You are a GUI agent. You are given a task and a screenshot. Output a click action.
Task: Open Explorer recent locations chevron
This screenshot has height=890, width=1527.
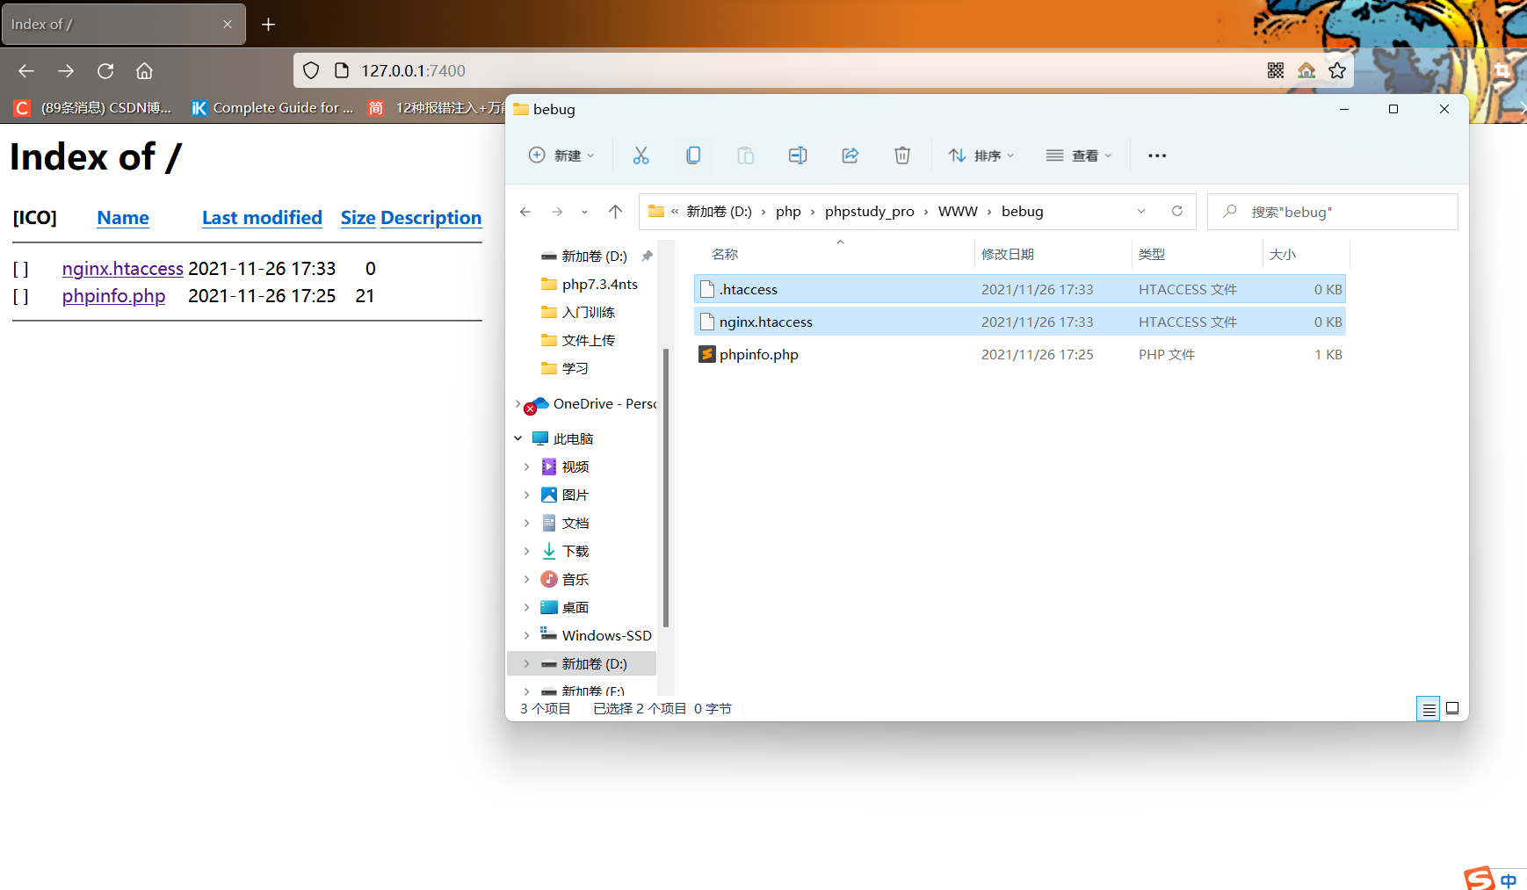click(x=584, y=212)
